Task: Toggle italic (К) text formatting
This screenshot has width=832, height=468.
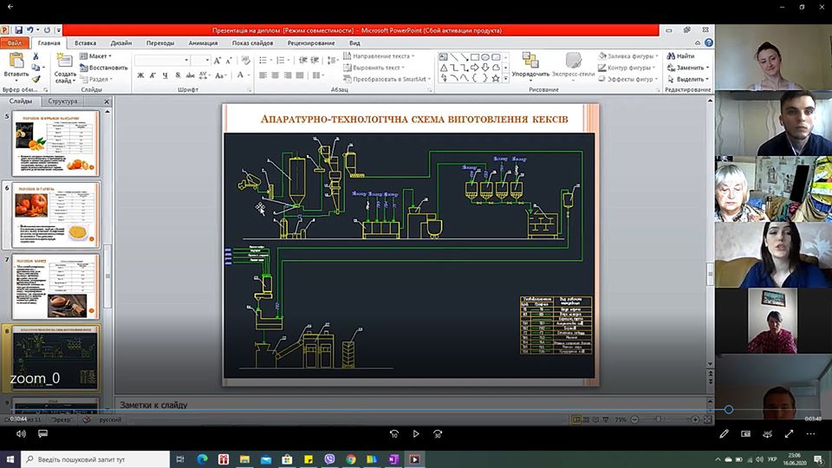Action: [x=153, y=75]
